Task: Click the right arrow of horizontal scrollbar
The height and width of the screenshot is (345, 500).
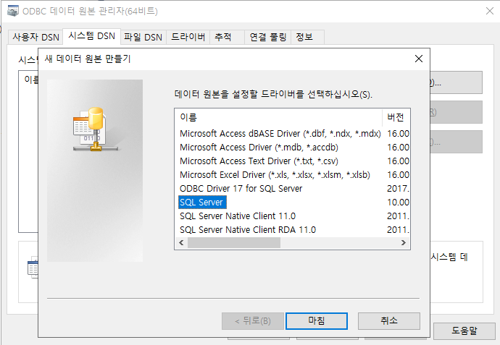Action: coord(404,242)
